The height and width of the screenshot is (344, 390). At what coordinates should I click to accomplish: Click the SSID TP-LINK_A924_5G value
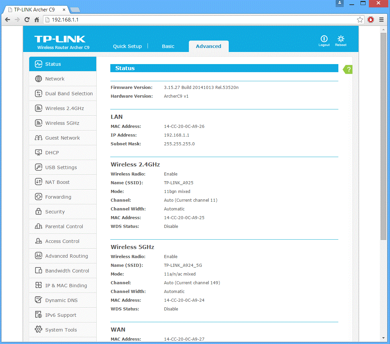point(183,265)
